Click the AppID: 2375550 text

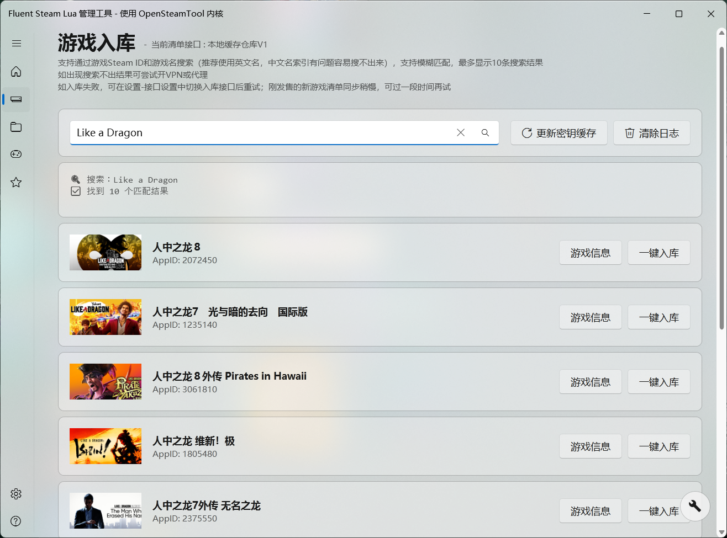coord(185,518)
